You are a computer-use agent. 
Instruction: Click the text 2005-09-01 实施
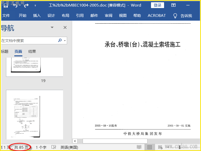pyautogui.click(x=179, y=126)
